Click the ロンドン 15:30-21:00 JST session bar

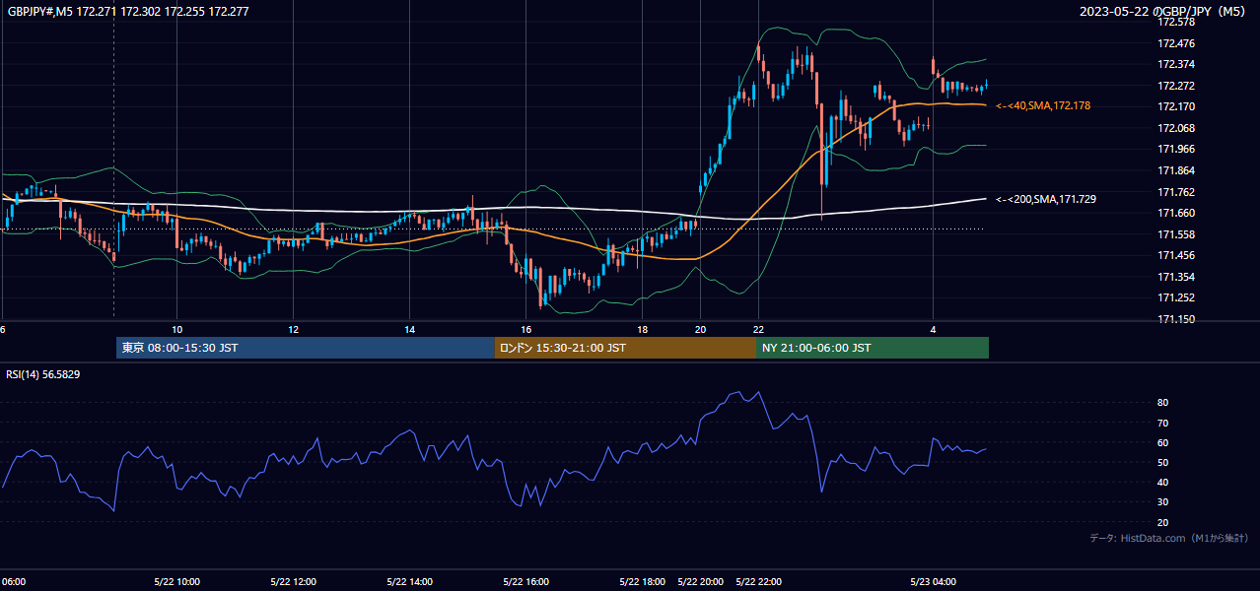pyautogui.click(x=625, y=348)
